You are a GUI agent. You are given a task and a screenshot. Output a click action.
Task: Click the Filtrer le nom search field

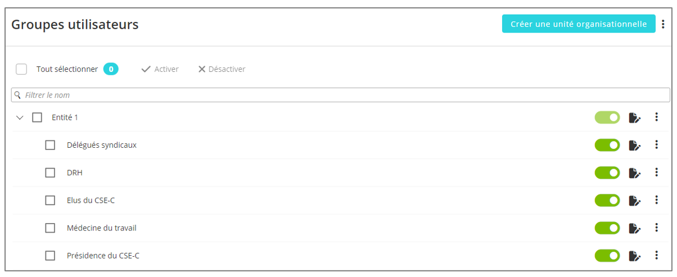coord(340,95)
